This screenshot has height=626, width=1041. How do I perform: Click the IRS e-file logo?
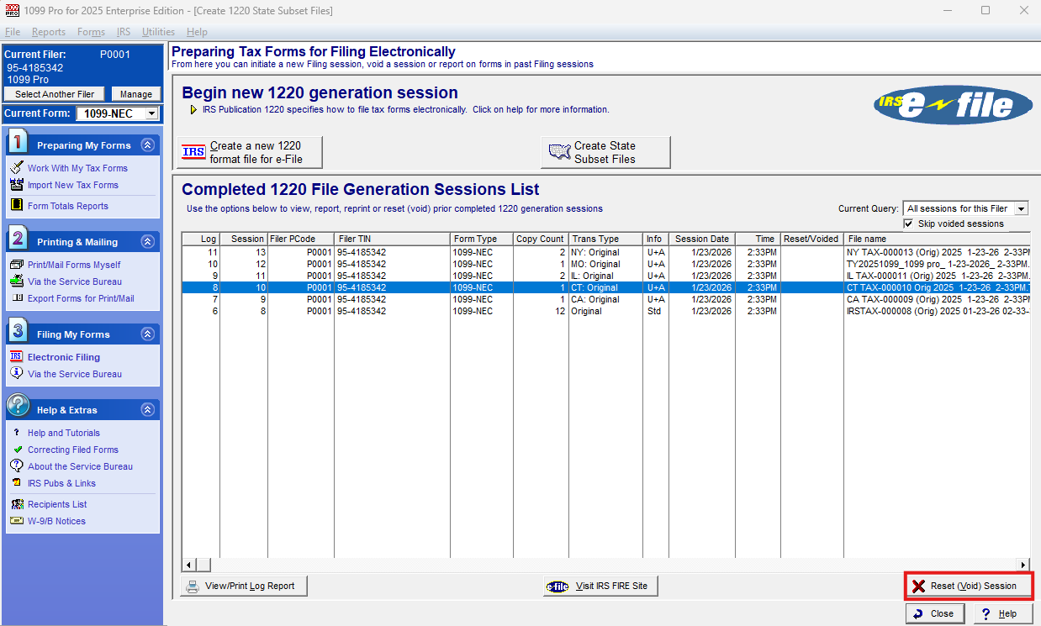click(x=954, y=105)
